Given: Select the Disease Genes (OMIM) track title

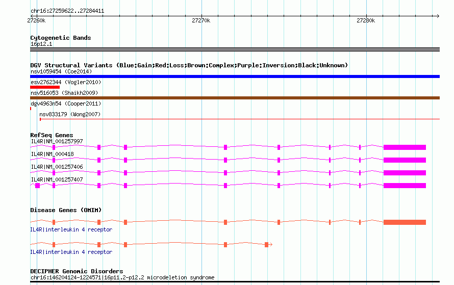Looking at the screenshot, I should pos(66,210).
